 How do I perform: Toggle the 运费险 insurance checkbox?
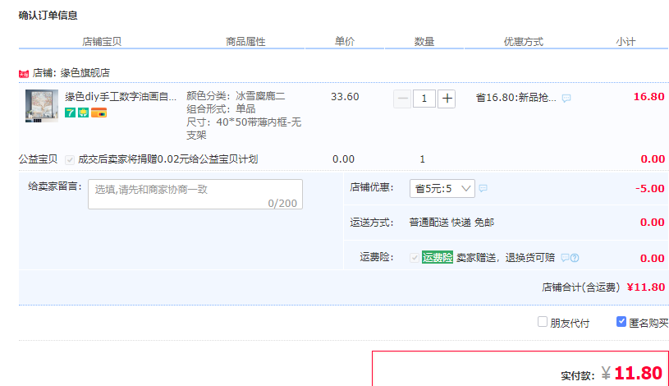click(414, 258)
